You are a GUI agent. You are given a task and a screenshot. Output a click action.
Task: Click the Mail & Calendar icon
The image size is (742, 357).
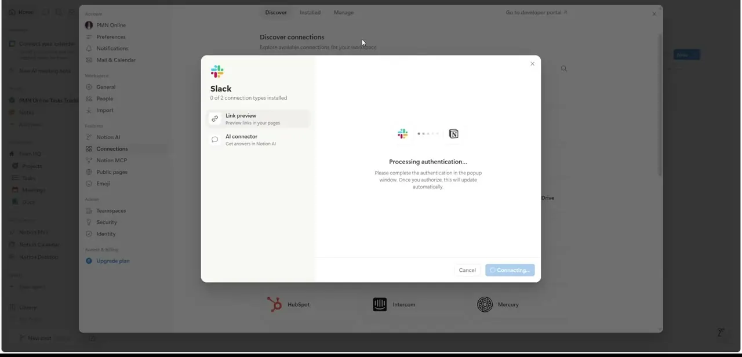89,60
